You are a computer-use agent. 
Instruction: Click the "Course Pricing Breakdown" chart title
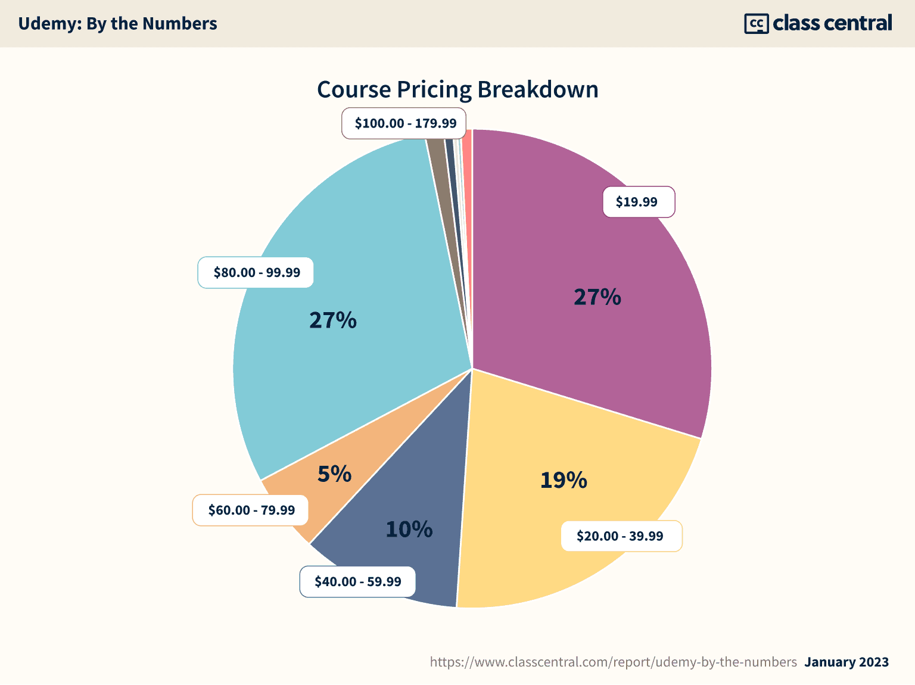[457, 89]
